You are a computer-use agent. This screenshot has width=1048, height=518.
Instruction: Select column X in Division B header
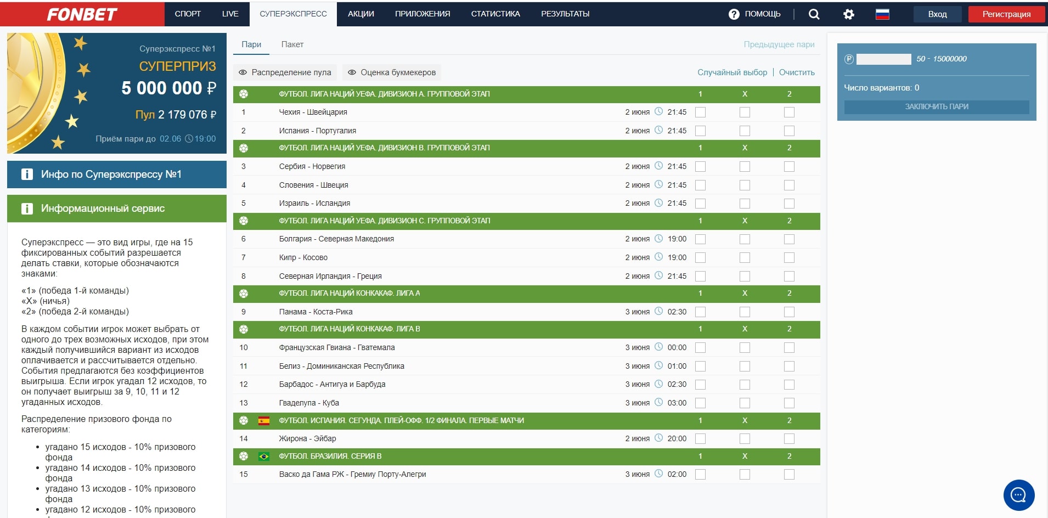click(x=745, y=148)
